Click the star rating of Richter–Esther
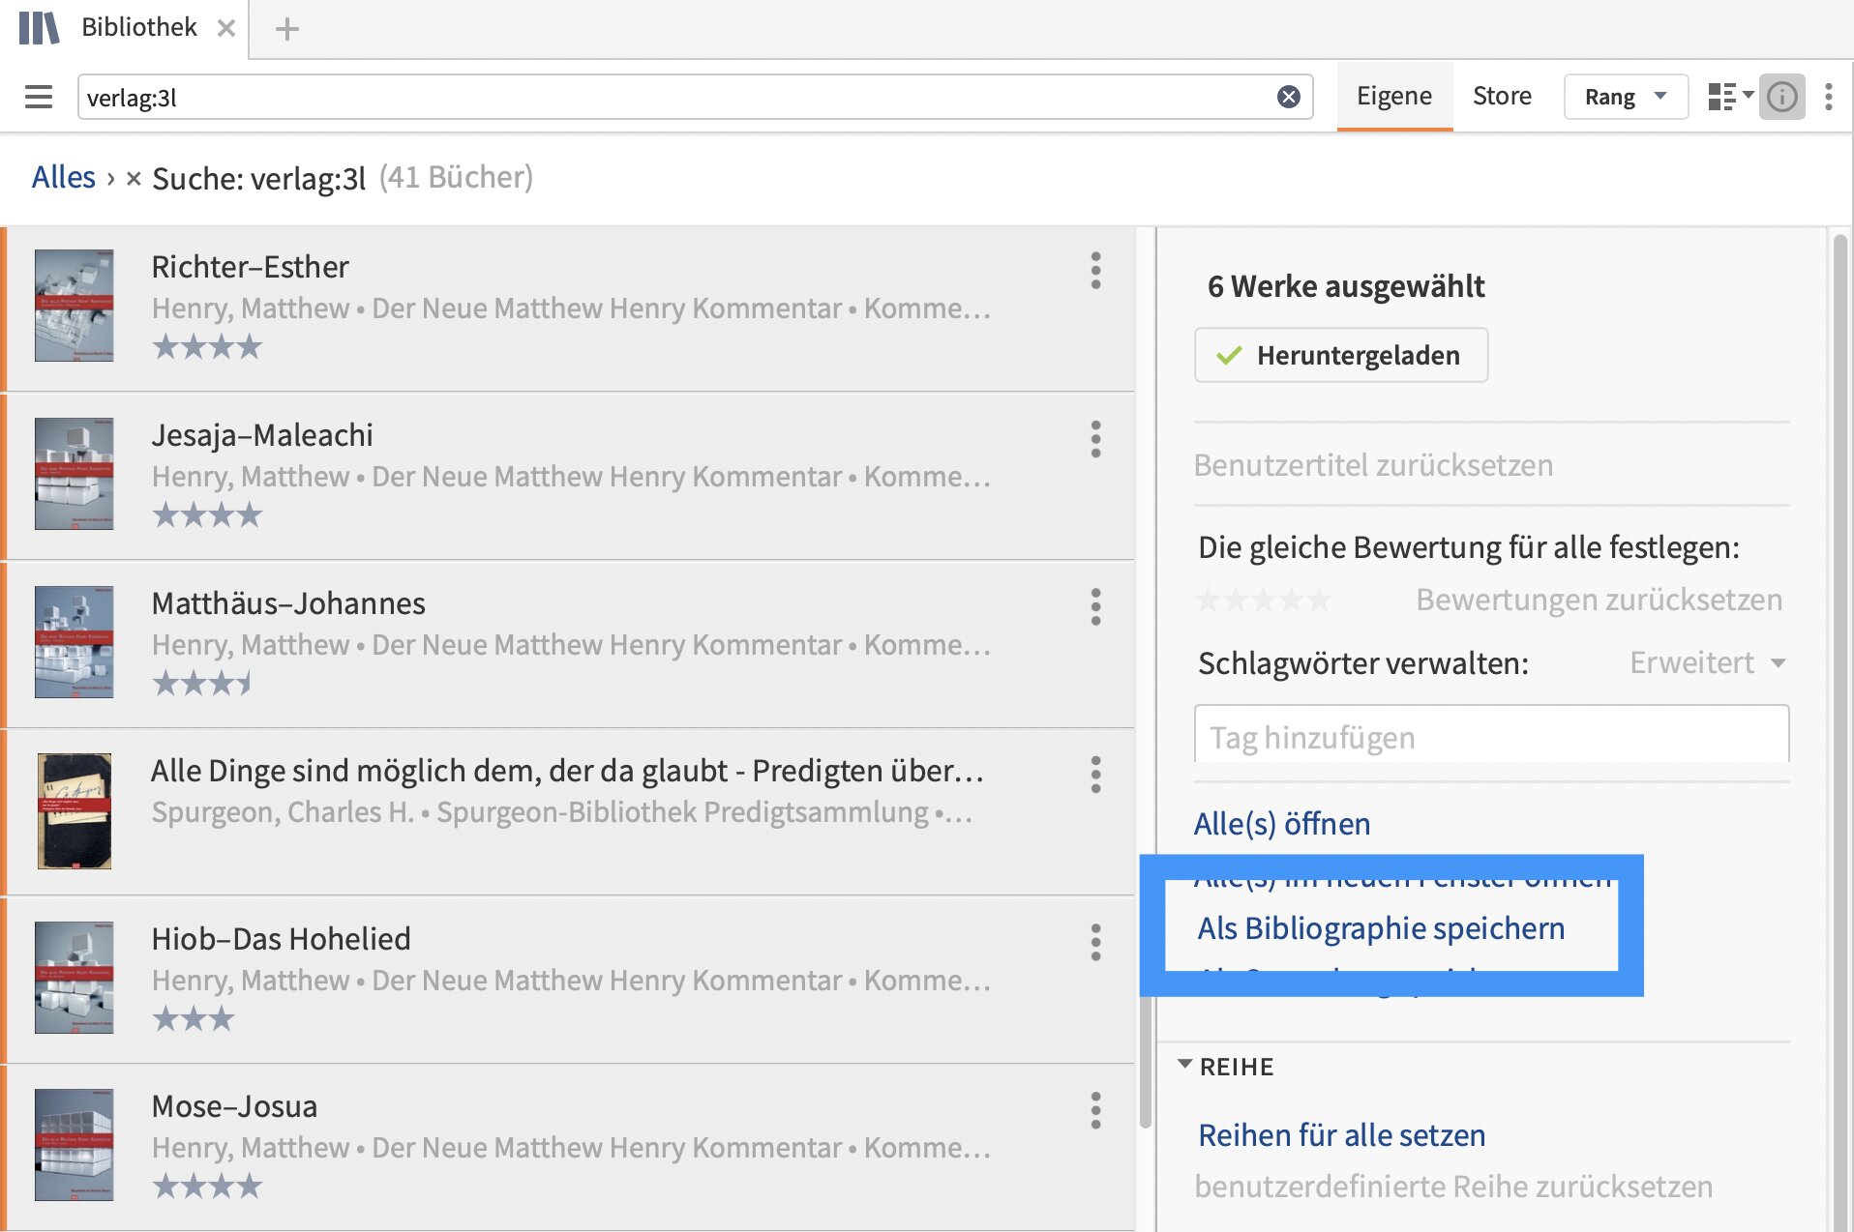The height and width of the screenshot is (1232, 1854). click(x=207, y=346)
